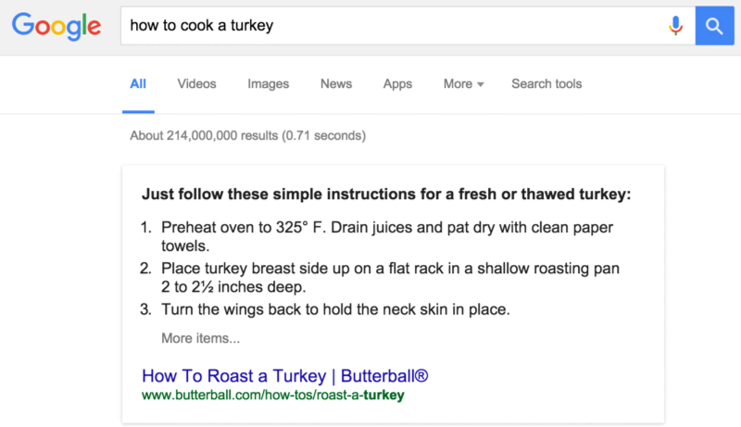The height and width of the screenshot is (427, 741).
Task: Click the snippet heading about simple instructions
Action: coord(385,195)
